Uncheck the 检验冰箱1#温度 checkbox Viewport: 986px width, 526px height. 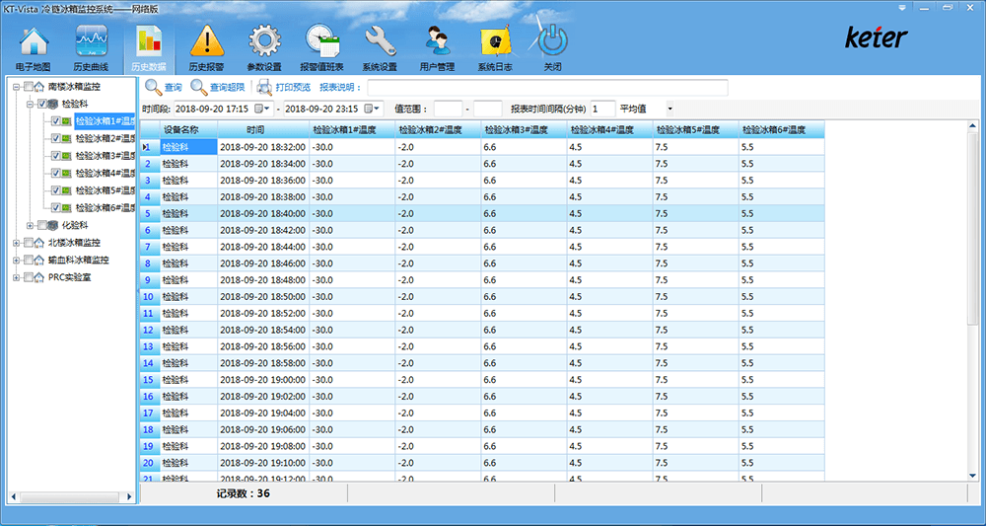click(x=56, y=120)
